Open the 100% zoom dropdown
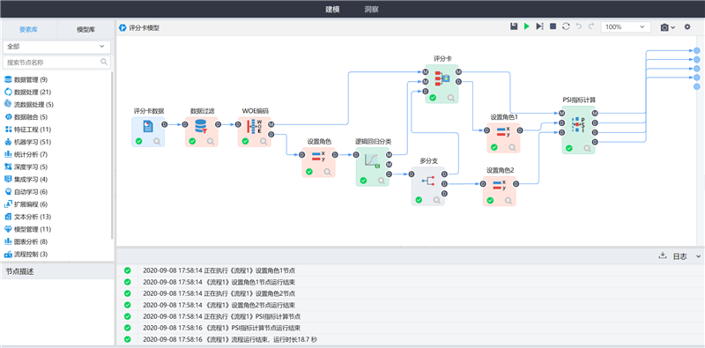This screenshot has width=705, height=348. [626, 27]
